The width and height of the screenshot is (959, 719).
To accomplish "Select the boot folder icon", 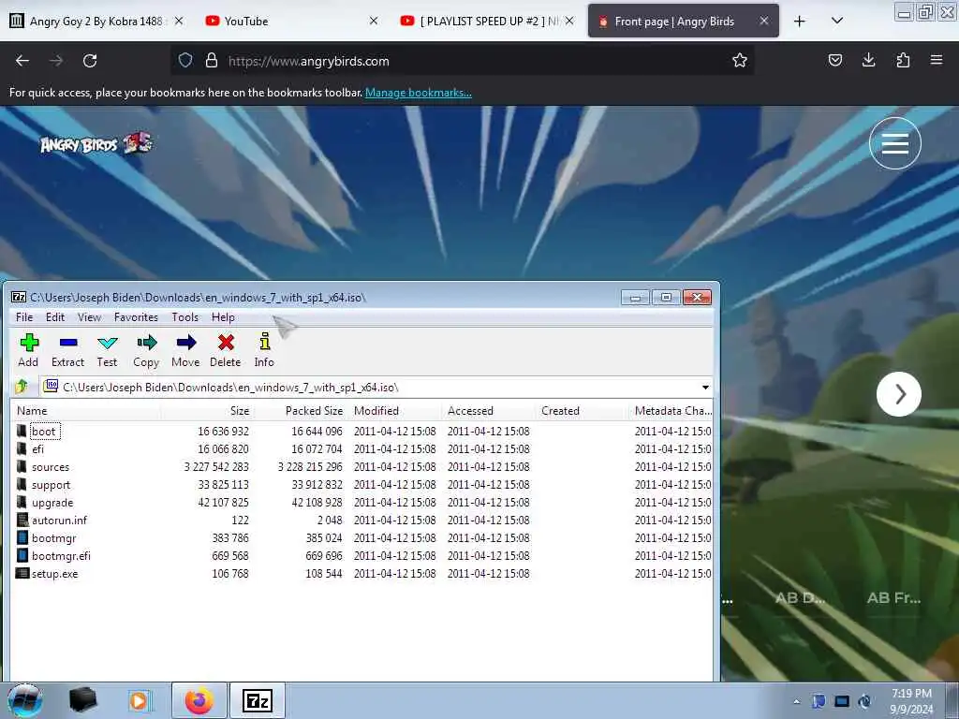I will pyautogui.click(x=22, y=431).
